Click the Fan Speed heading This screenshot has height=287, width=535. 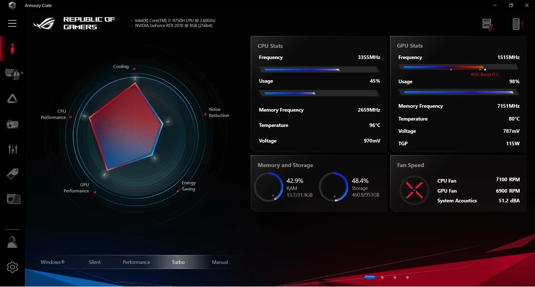pos(410,165)
